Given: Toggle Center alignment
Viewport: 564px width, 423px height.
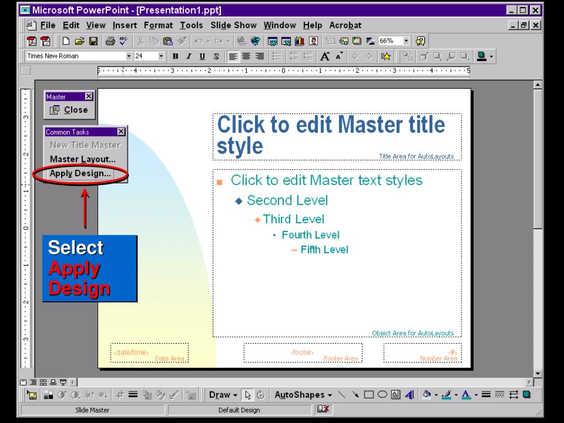Looking at the screenshot, I should (246, 56).
